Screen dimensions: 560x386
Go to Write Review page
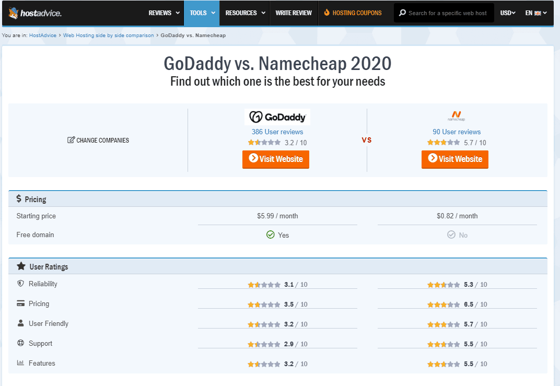click(x=294, y=13)
